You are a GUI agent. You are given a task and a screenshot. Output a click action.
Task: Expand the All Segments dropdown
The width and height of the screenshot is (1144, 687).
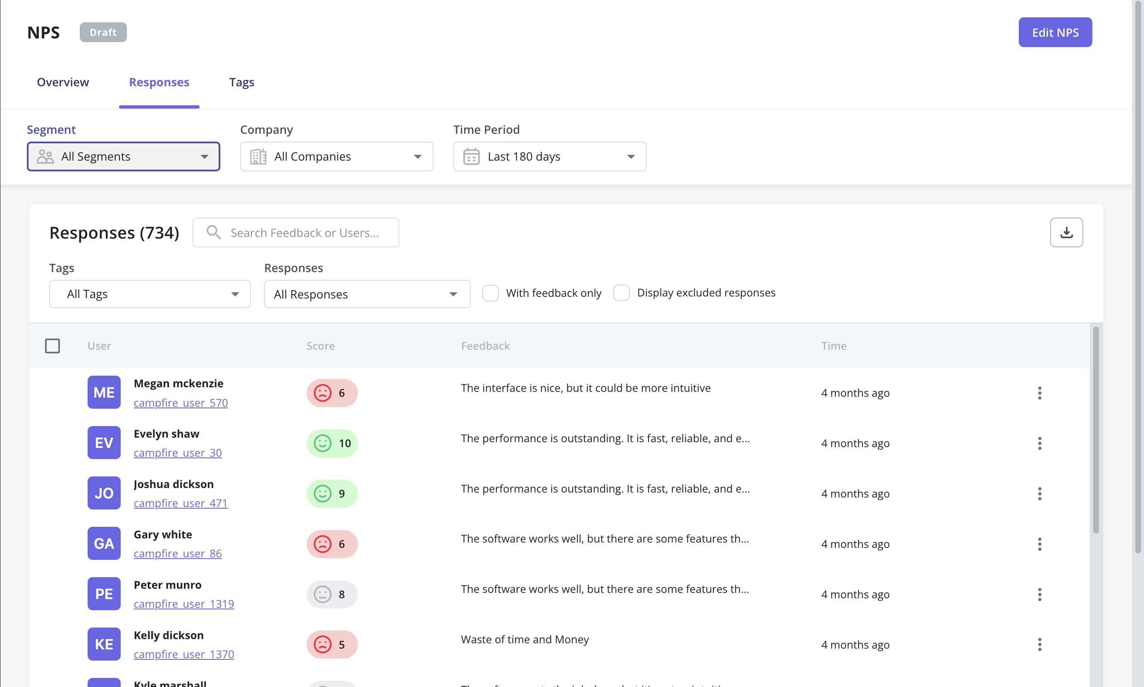(123, 156)
